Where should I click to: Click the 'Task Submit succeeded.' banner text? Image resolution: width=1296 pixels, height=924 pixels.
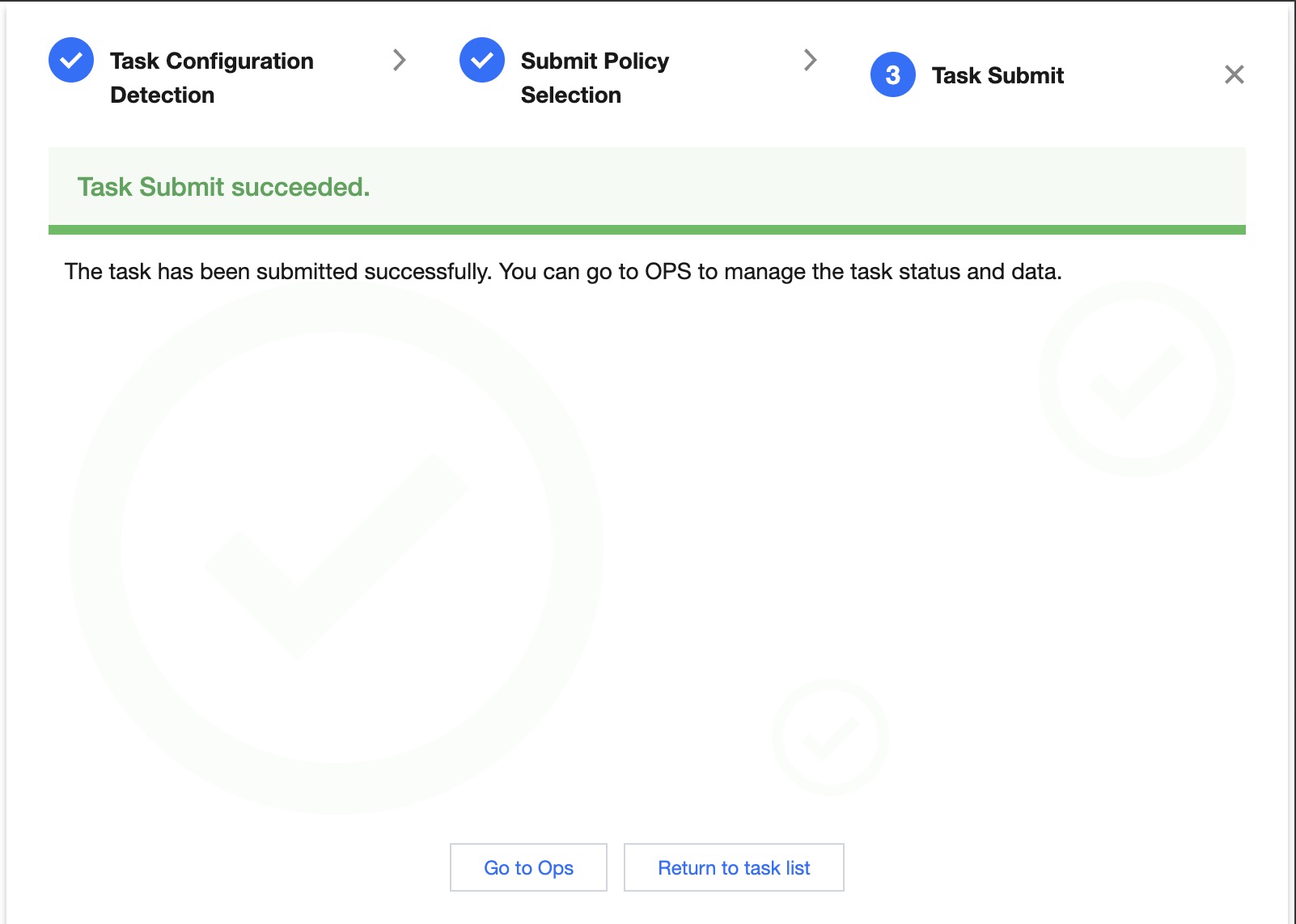coord(223,187)
